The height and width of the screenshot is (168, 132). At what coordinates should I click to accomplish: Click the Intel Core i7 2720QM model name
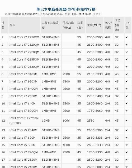(x=24, y=52)
